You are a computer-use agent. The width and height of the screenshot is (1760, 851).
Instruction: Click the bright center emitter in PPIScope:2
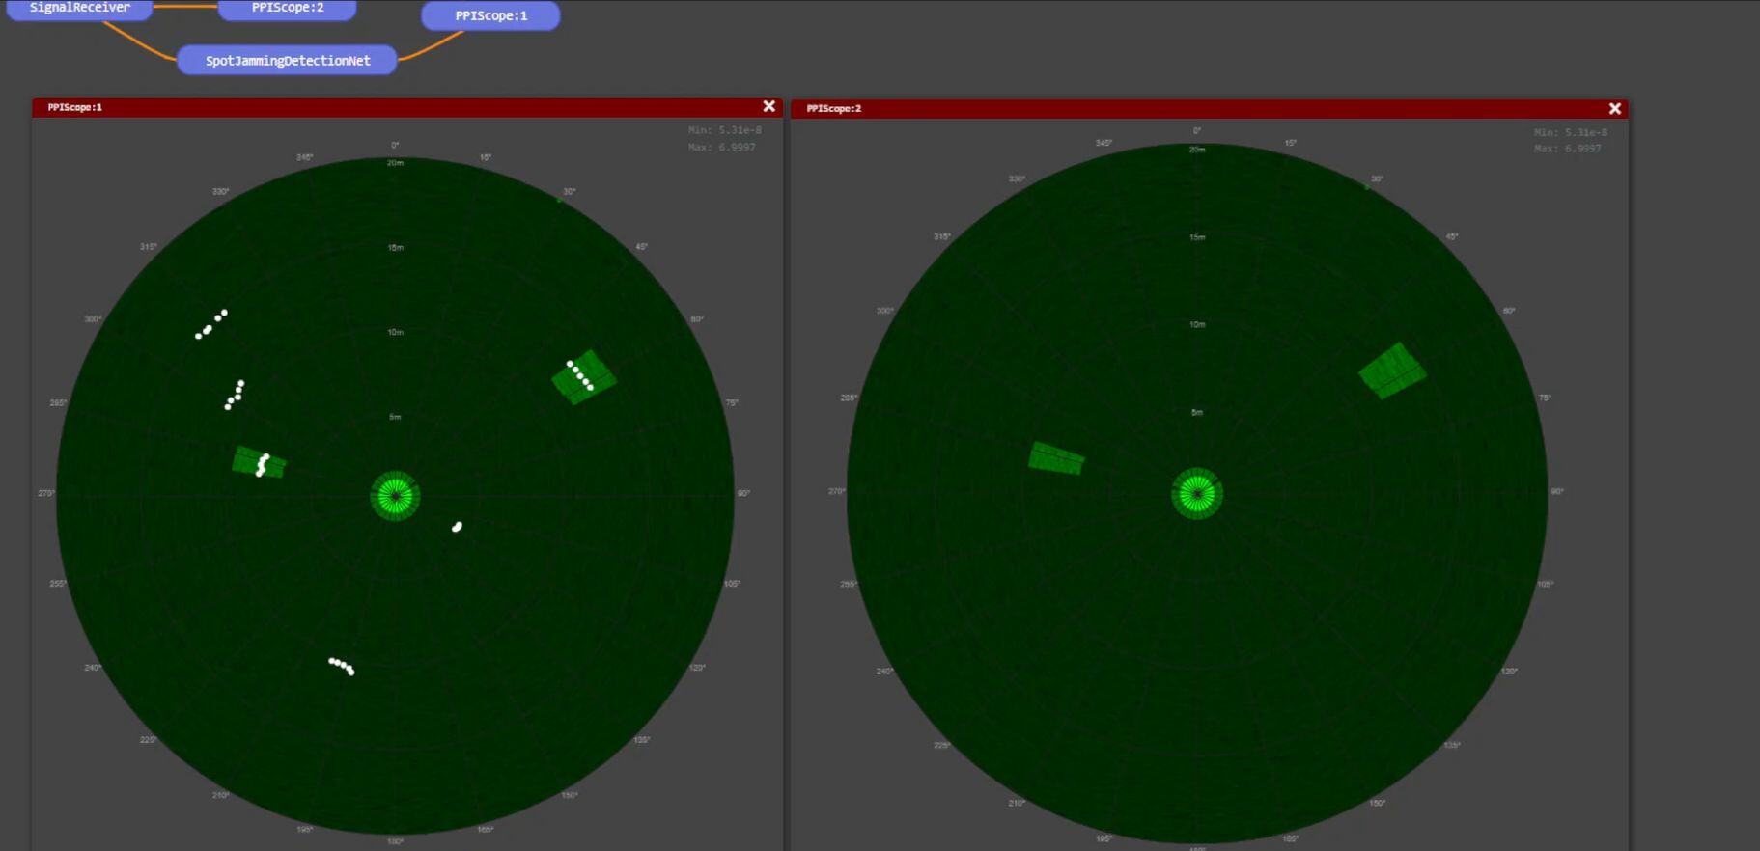click(1197, 494)
